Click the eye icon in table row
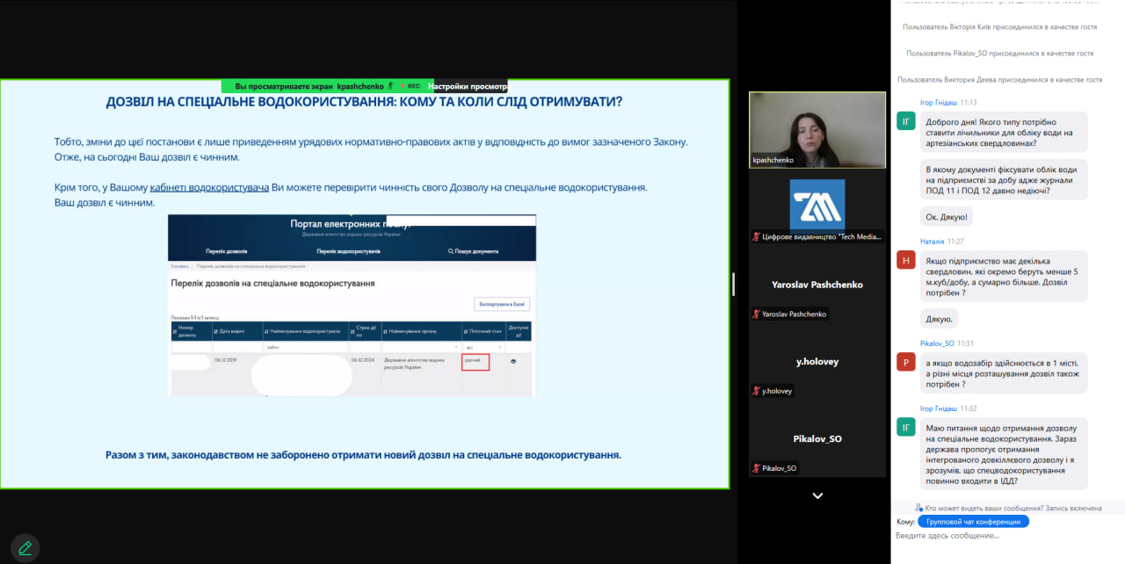The height and width of the screenshot is (564, 1125). pos(513,361)
